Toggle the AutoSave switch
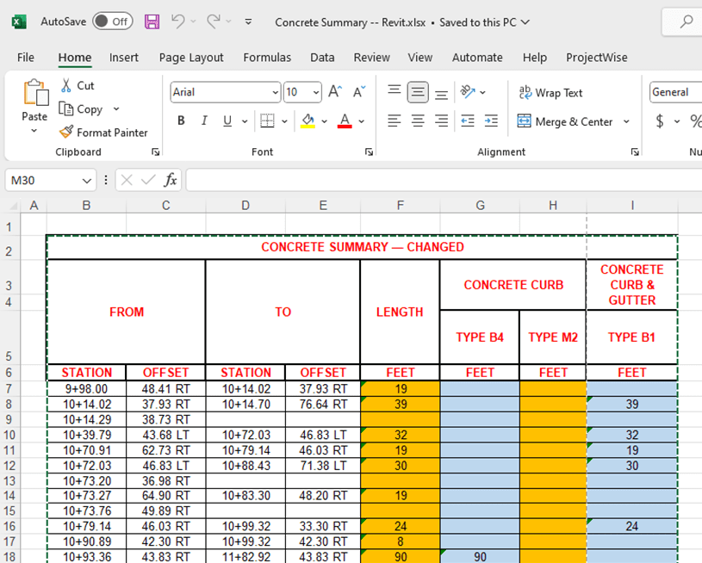702x563 pixels. coord(112,22)
